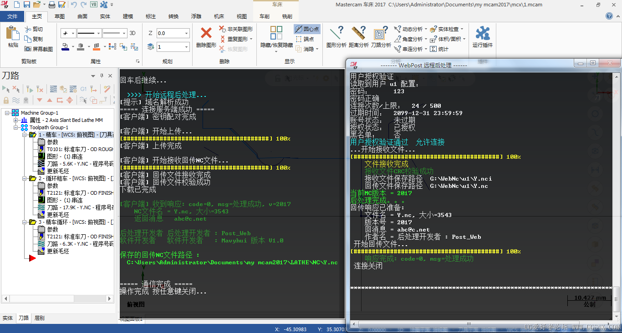Image resolution: width=622 pixels, height=333 pixels.
Task: Click the Save icon in quick access toolbar
Action: 27,5
